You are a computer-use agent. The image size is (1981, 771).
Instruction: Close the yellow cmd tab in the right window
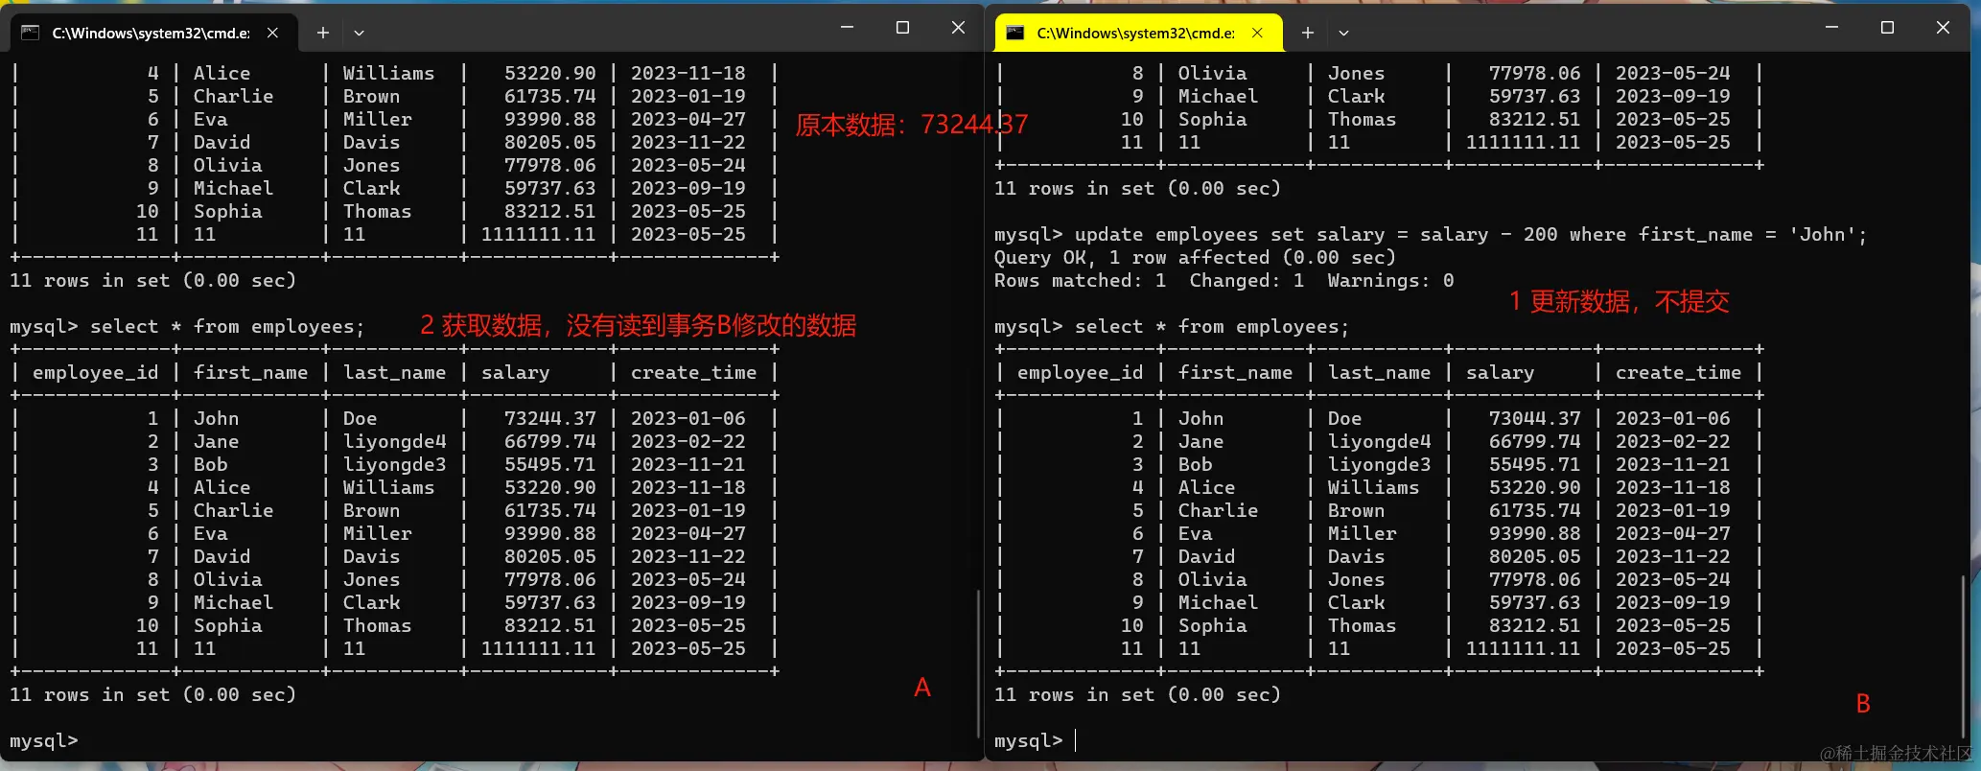(1257, 33)
